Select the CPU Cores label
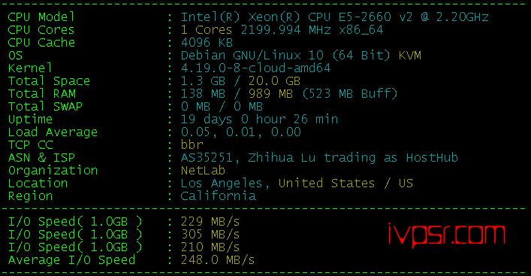 [41, 30]
